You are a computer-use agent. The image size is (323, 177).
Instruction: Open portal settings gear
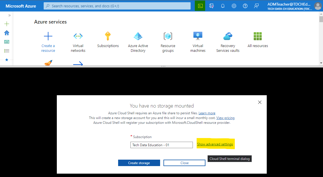234,6
